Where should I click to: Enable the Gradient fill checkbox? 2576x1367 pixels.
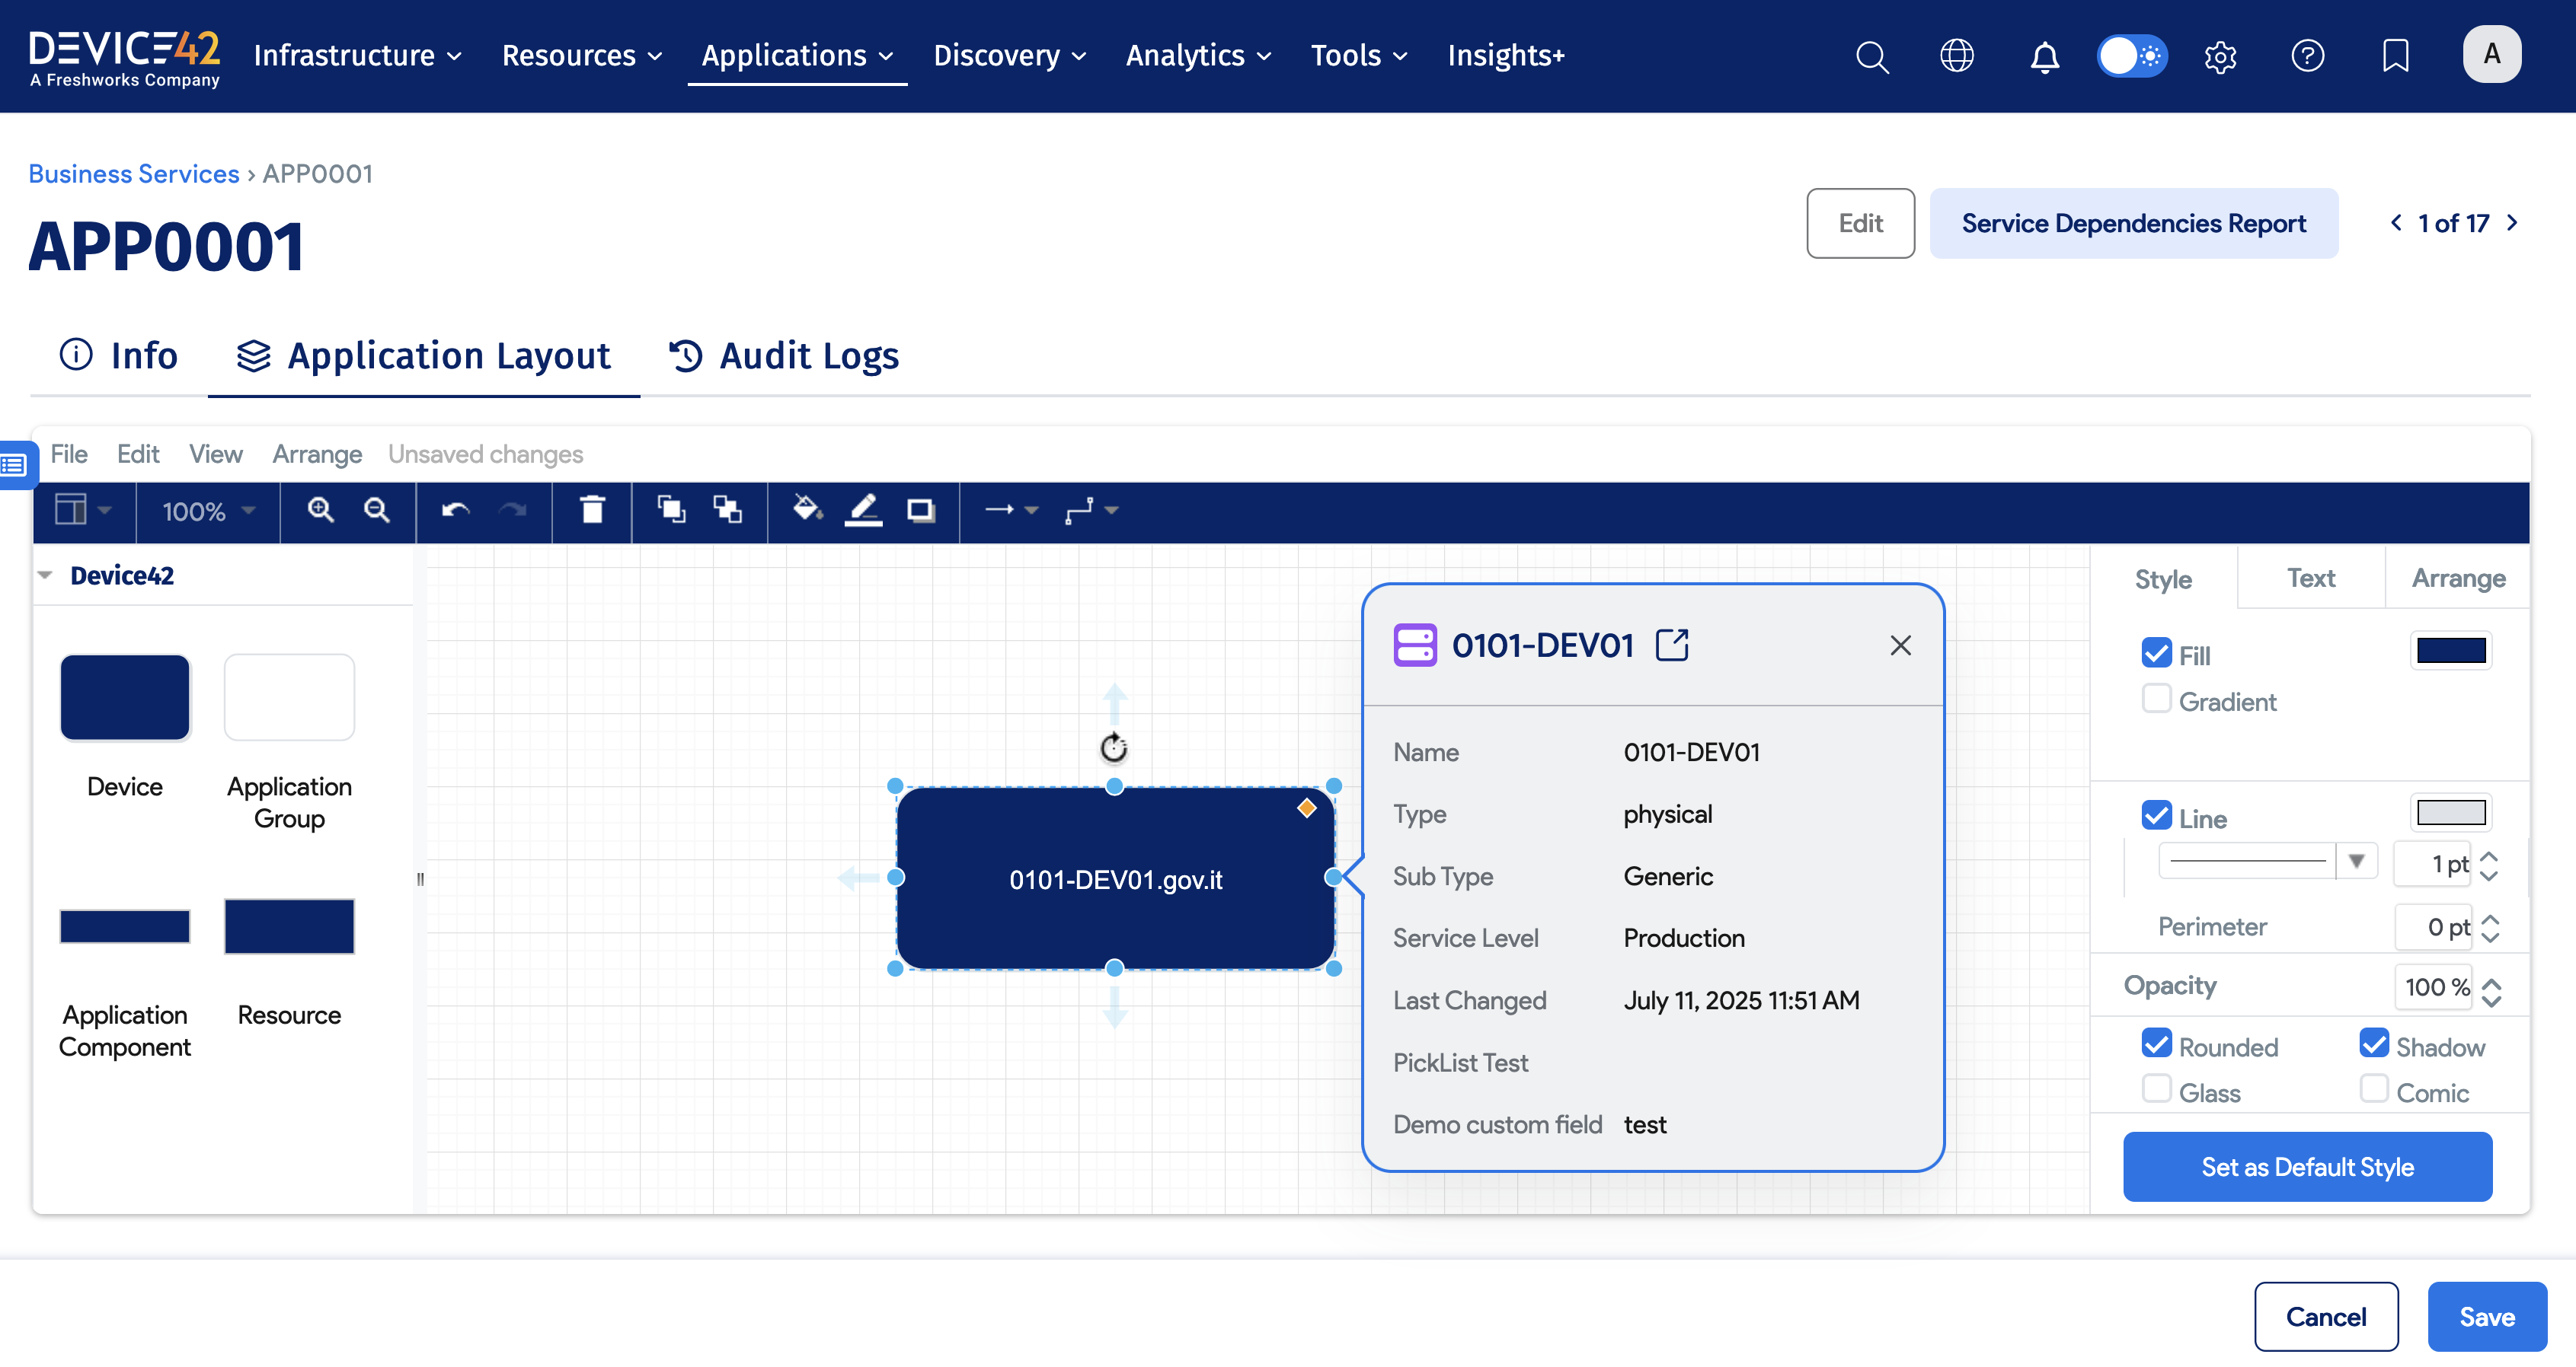point(2156,699)
